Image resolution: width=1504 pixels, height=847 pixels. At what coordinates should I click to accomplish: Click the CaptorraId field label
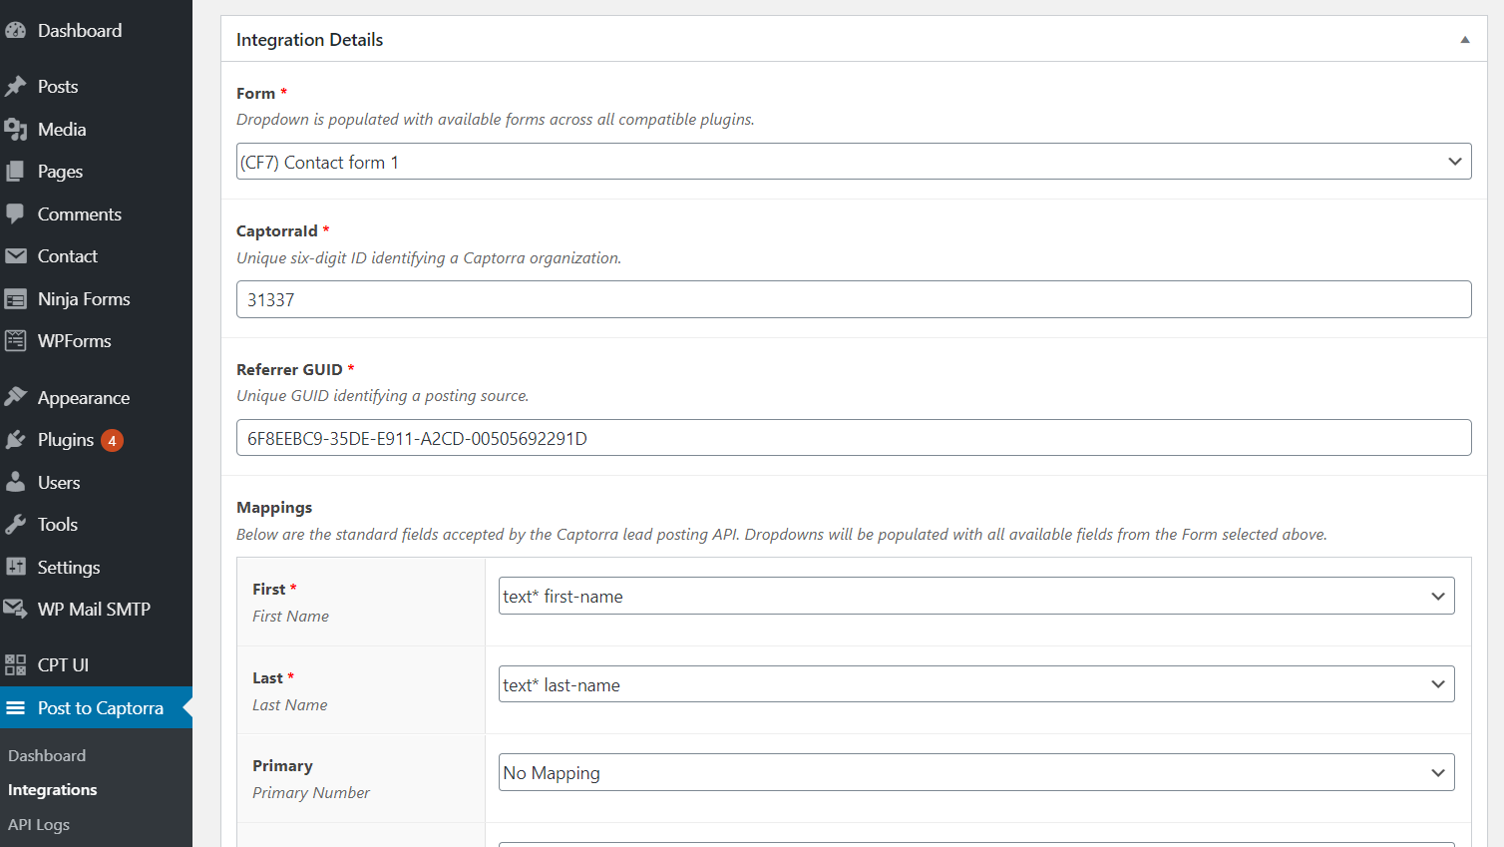coord(277,231)
